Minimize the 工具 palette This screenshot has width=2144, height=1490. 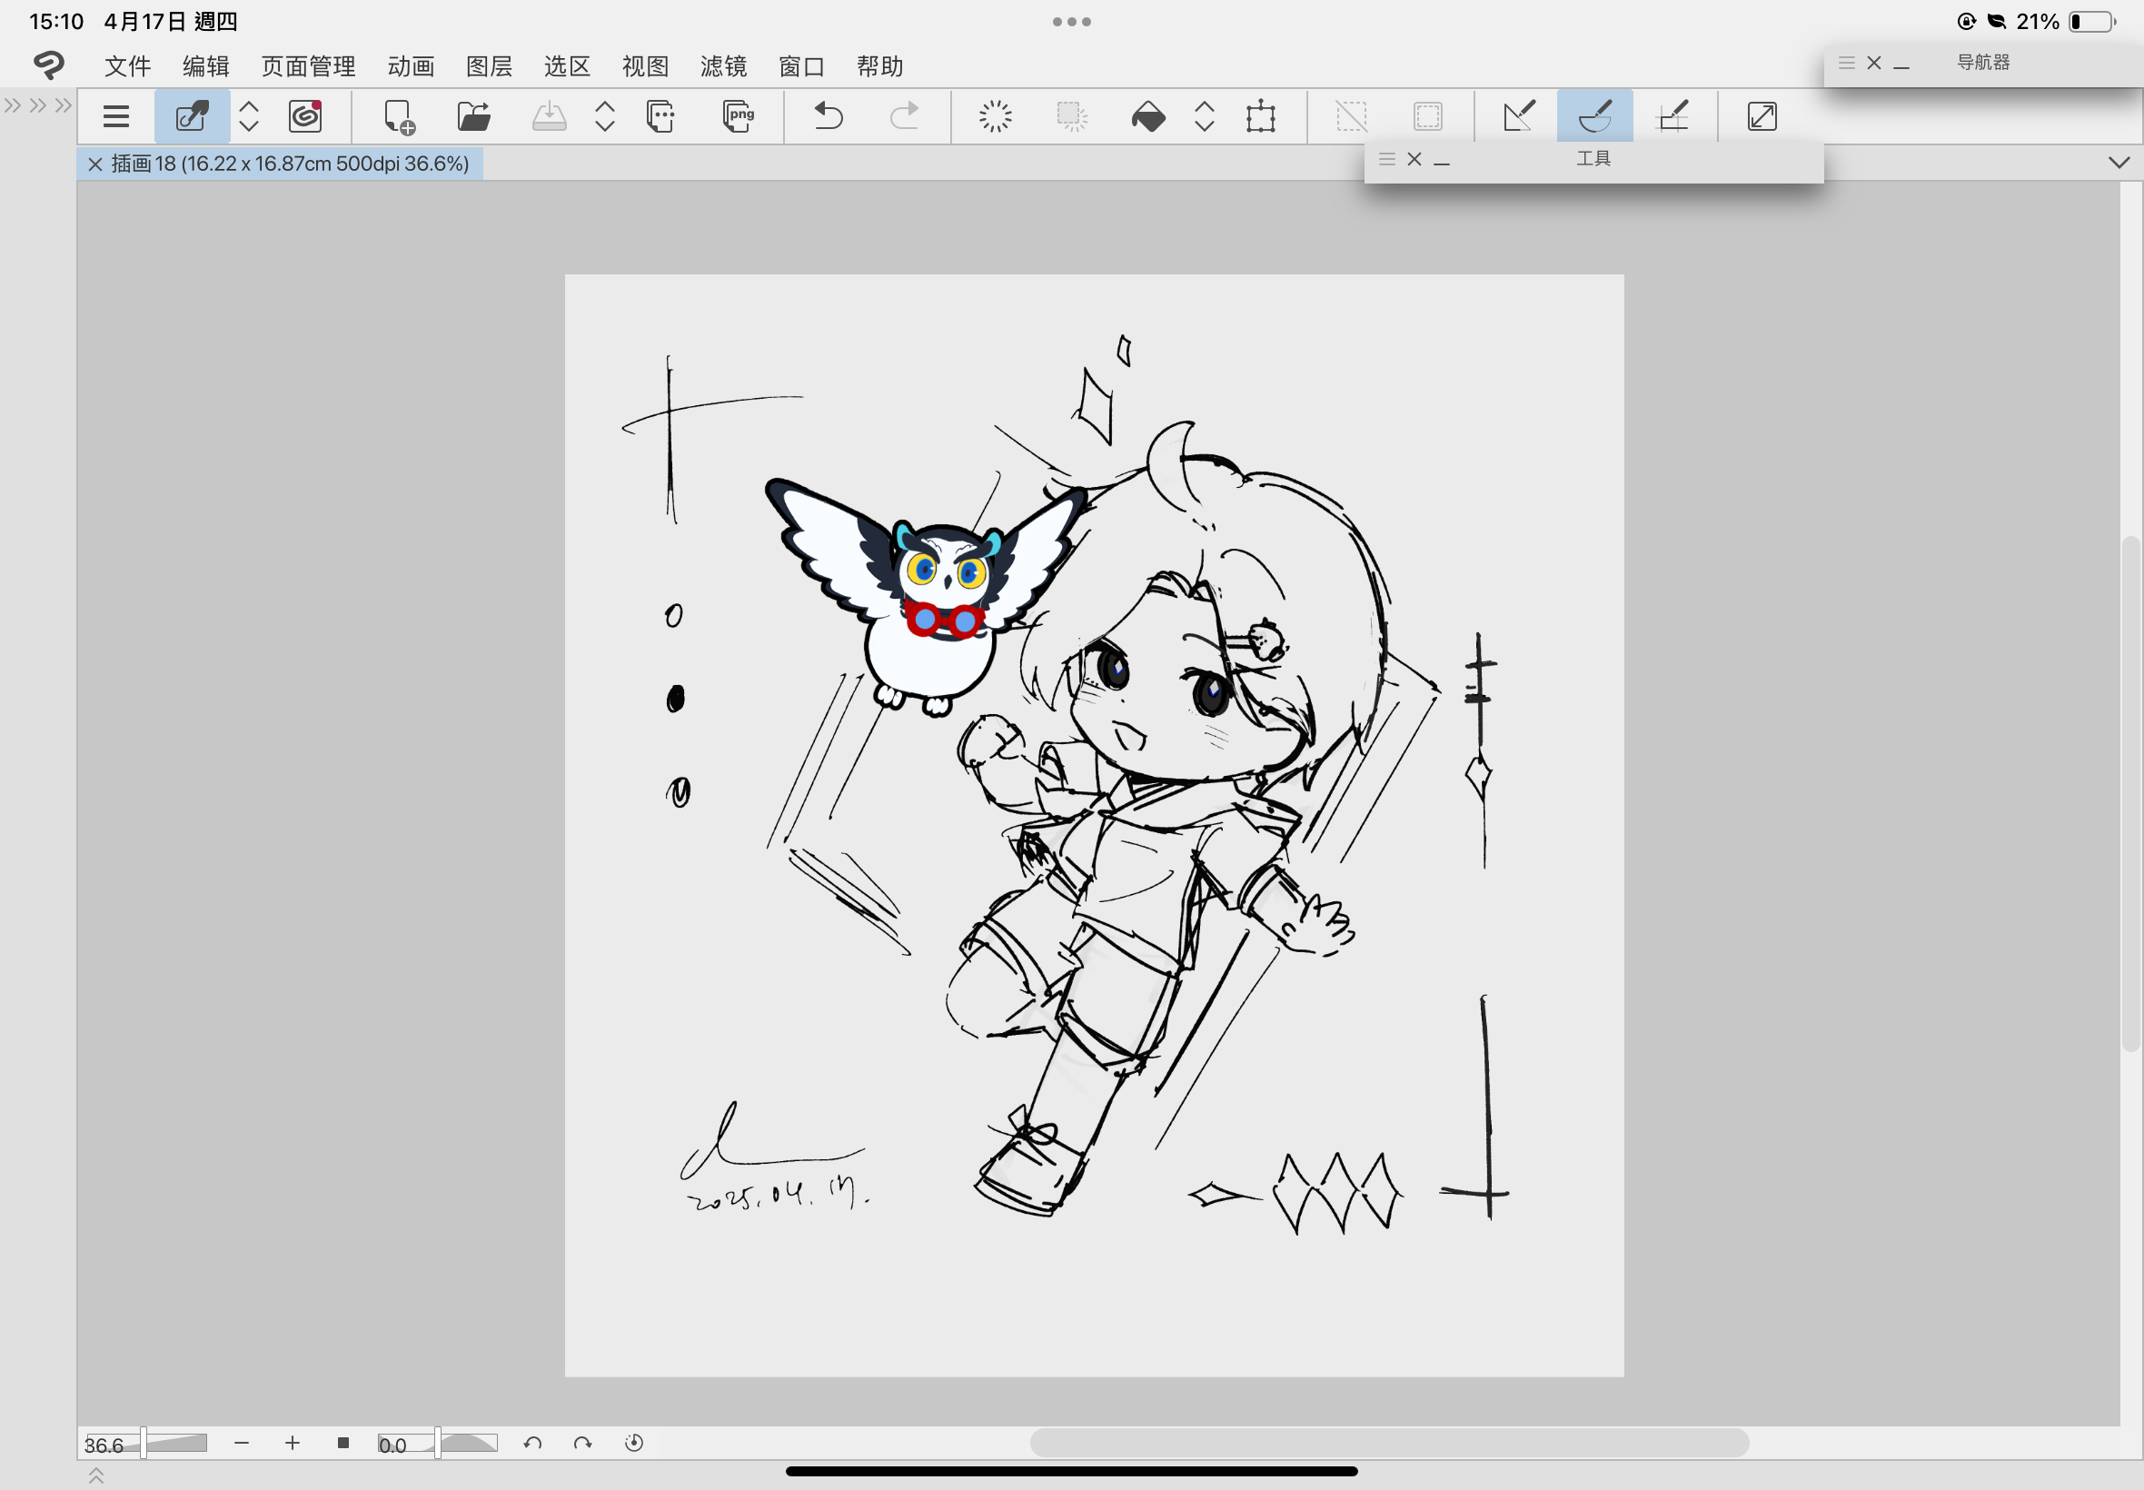pyautogui.click(x=1442, y=162)
